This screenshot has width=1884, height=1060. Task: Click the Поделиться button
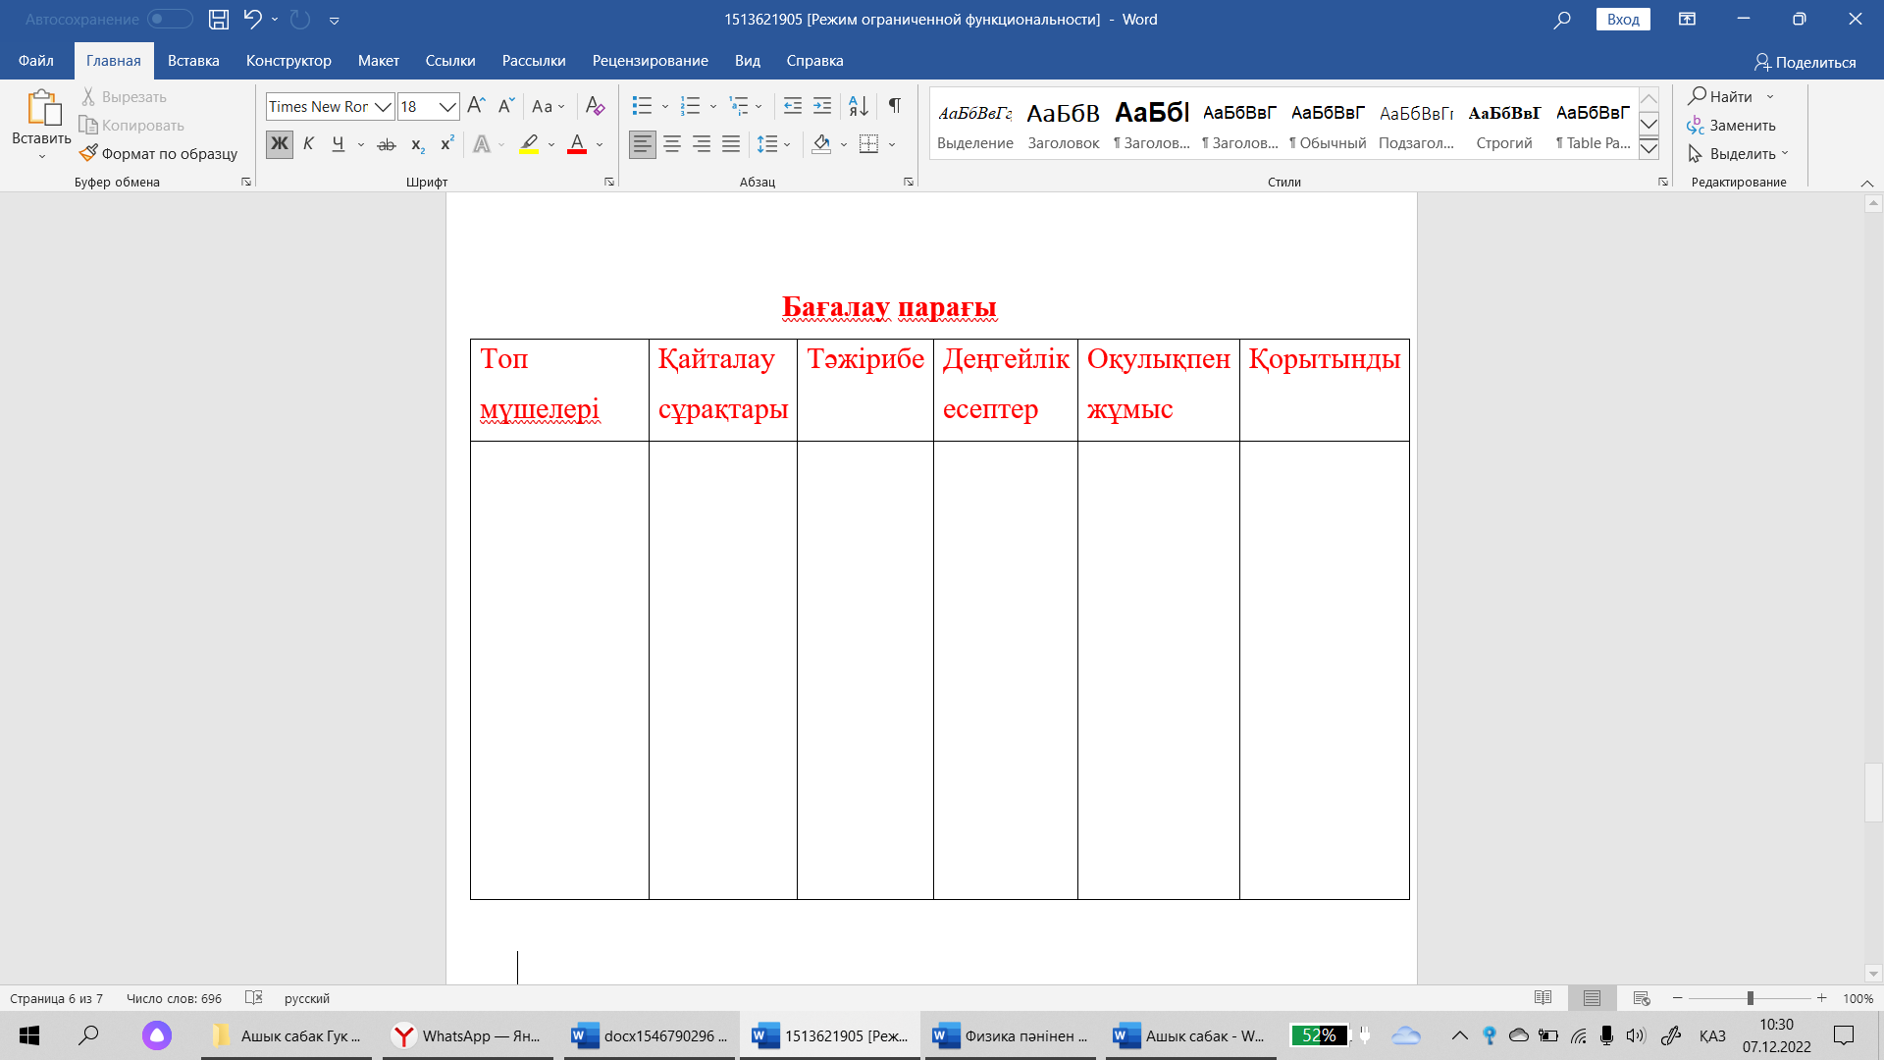pyautogui.click(x=1805, y=62)
